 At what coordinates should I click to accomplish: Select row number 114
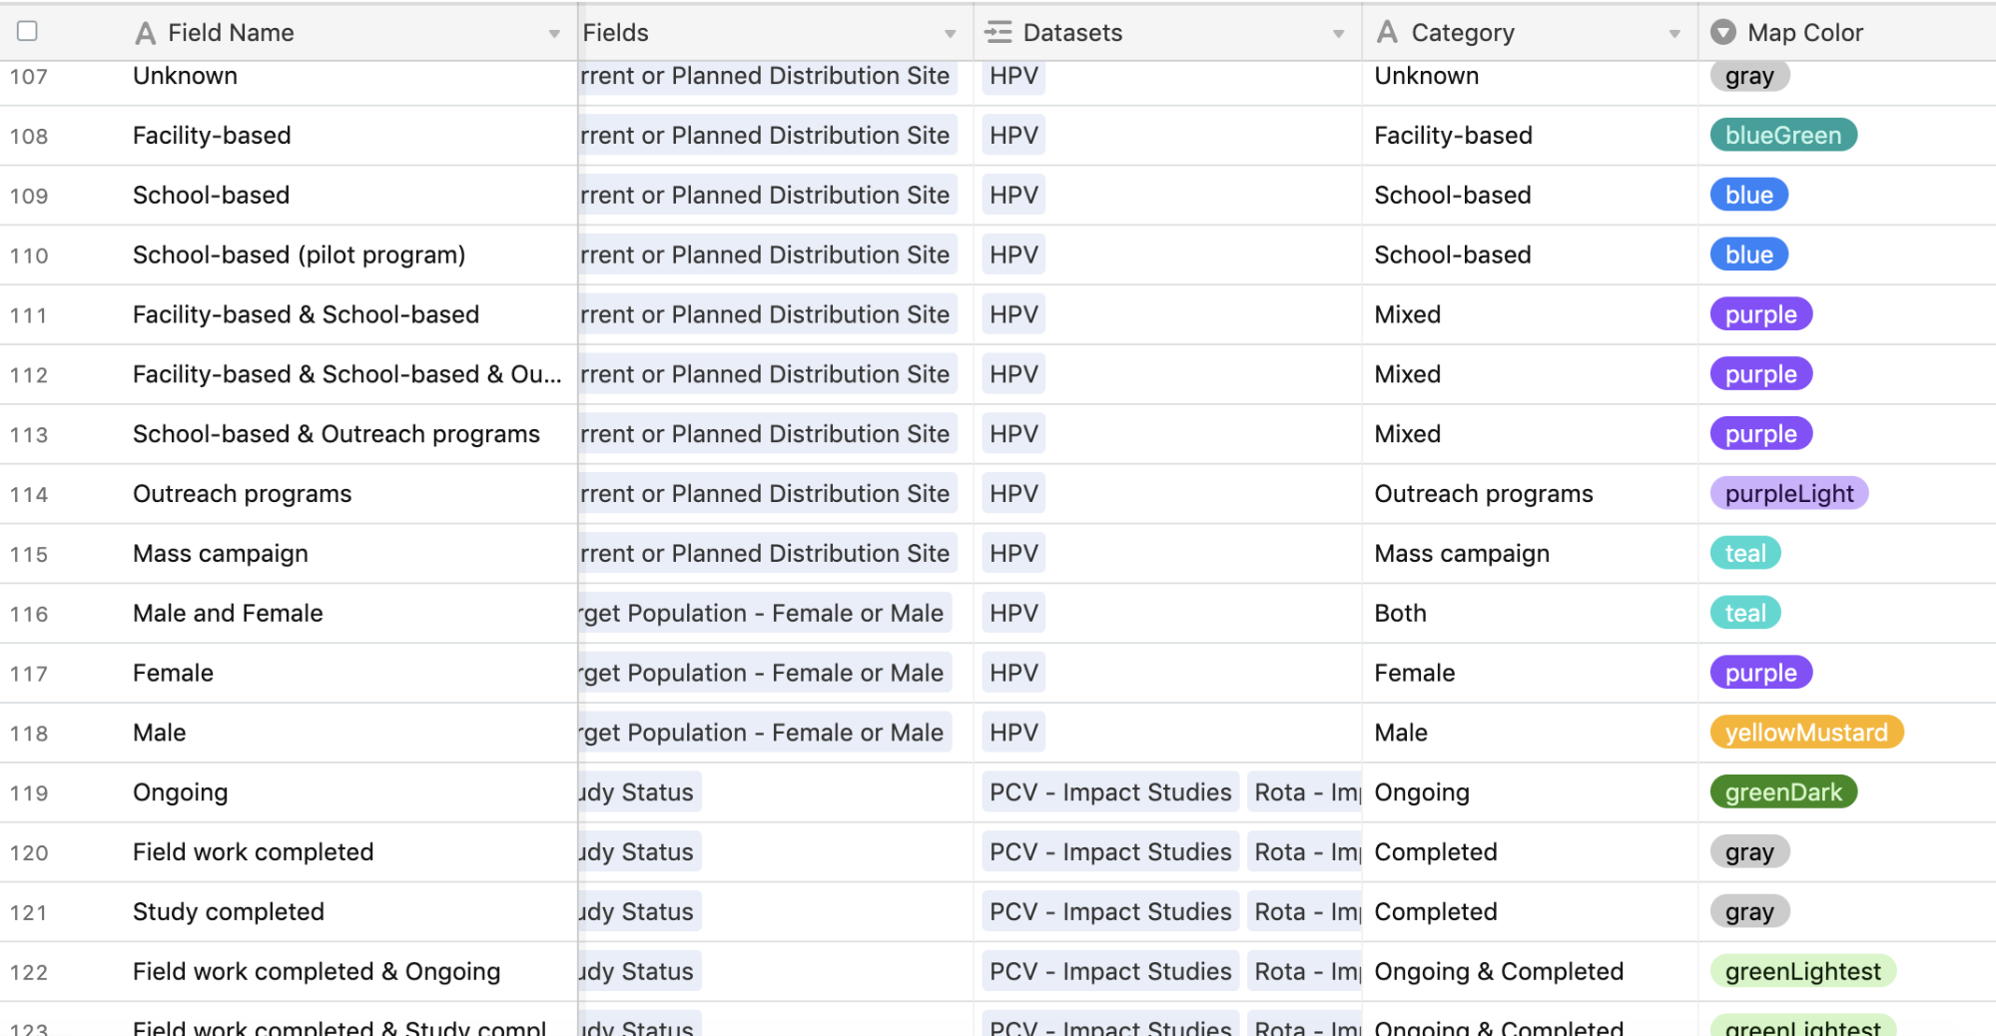coord(29,495)
